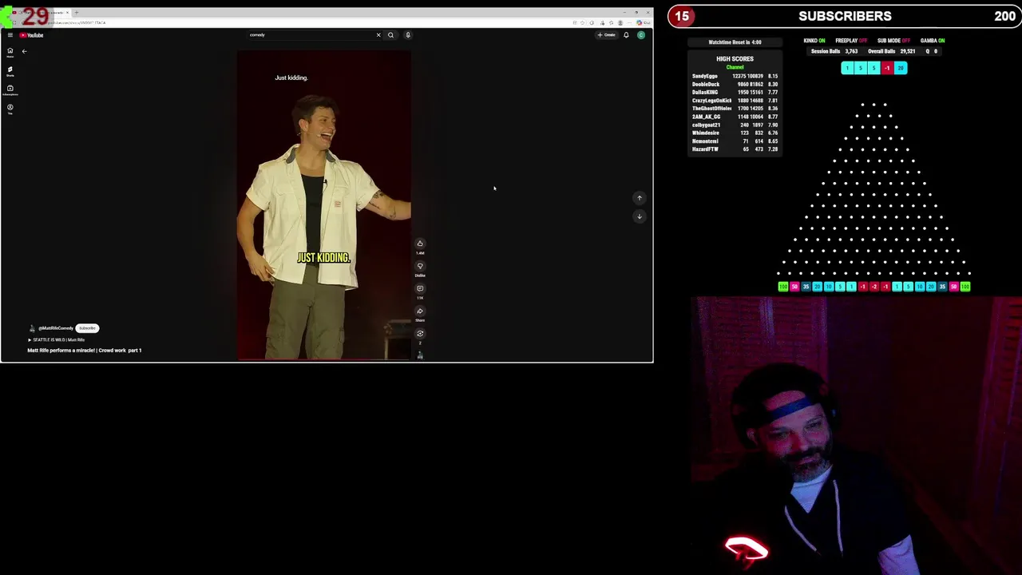Image resolution: width=1022 pixels, height=575 pixels.
Task: Click the Session Balls counter
Action: [x=834, y=51]
